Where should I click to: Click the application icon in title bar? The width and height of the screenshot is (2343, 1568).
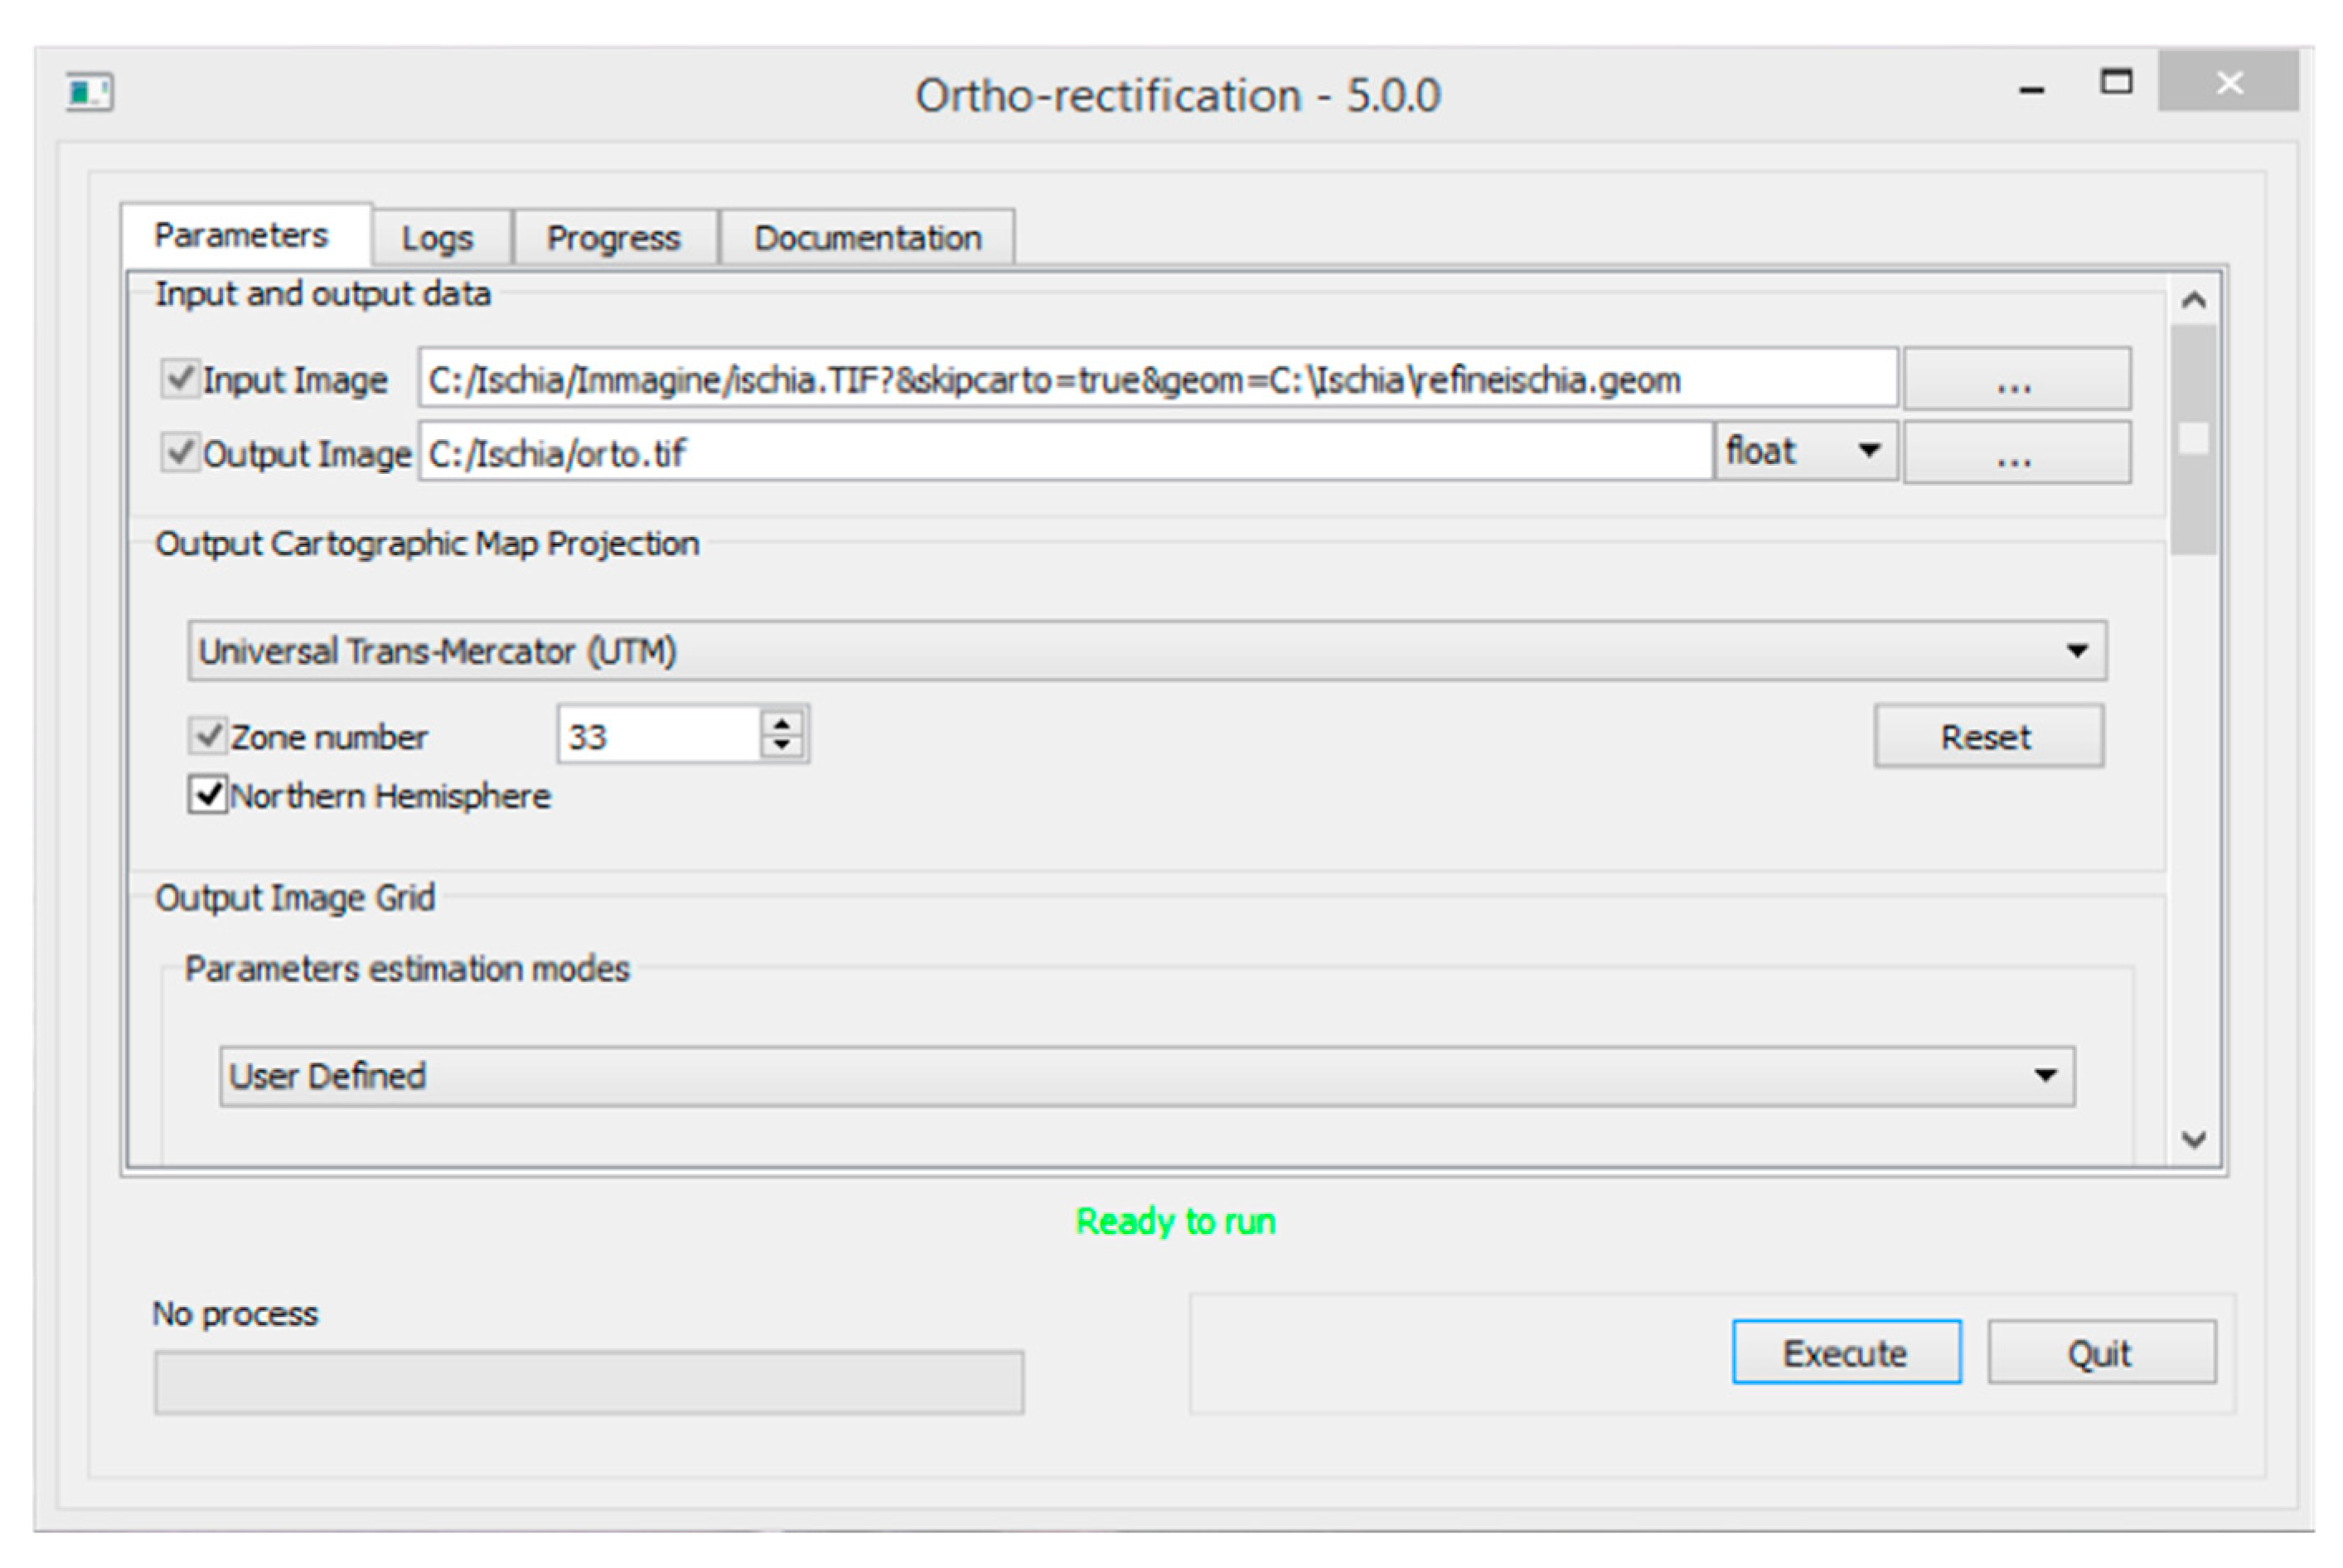point(89,93)
